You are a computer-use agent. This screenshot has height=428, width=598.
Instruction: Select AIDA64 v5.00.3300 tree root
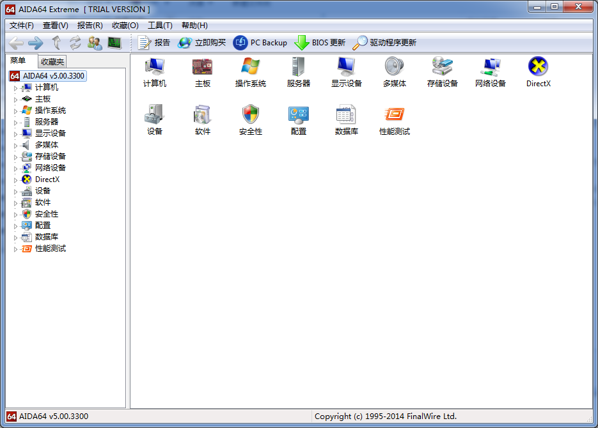tap(48, 76)
